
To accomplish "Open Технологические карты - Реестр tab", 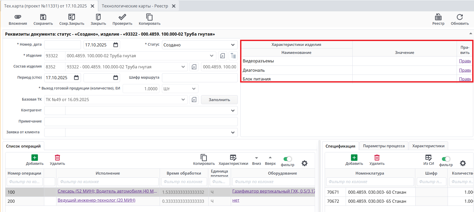I will [135, 6].
